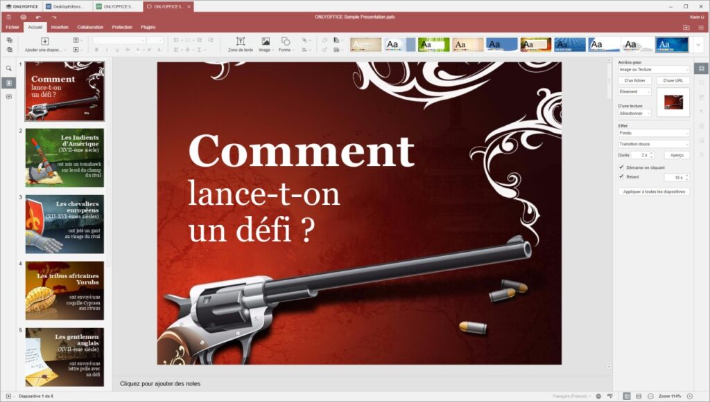Open the comments panel in left sidebar

point(8,97)
